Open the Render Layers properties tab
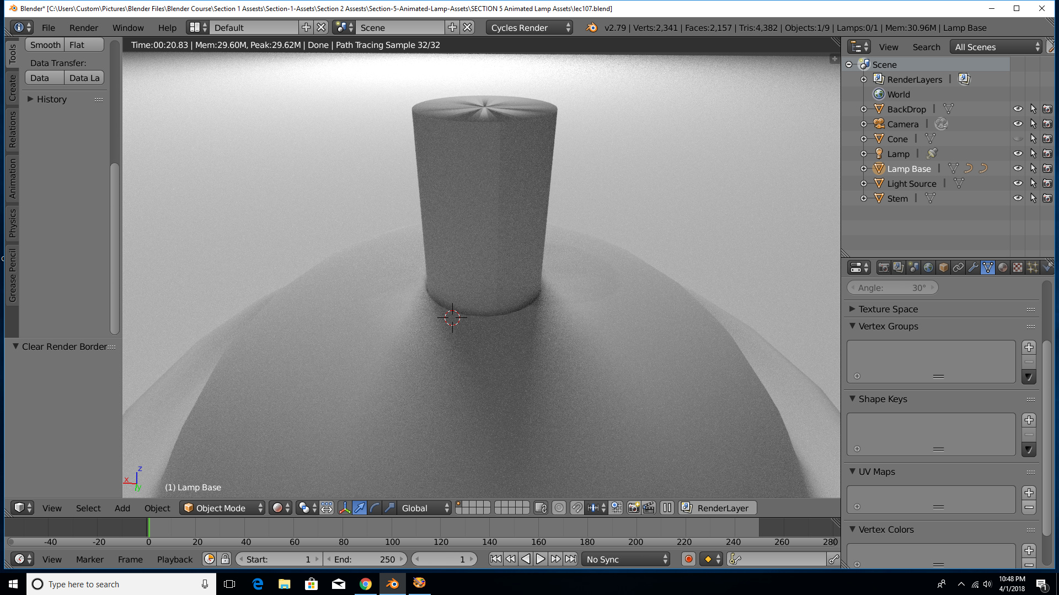The height and width of the screenshot is (595, 1059). tap(898, 268)
